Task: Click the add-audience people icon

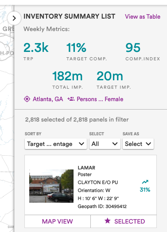Action: coord(71,99)
